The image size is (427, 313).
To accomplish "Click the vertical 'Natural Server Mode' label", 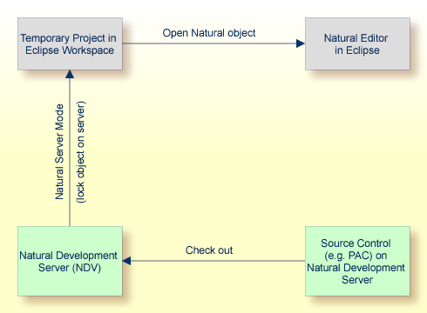I will pyautogui.click(x=59, y=151).
